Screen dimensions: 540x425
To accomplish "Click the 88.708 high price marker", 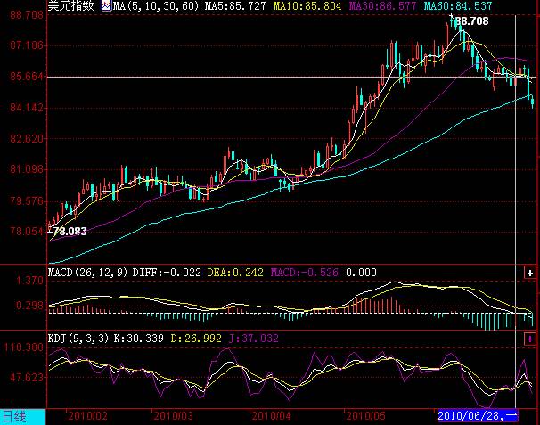I will click(471, 21).
